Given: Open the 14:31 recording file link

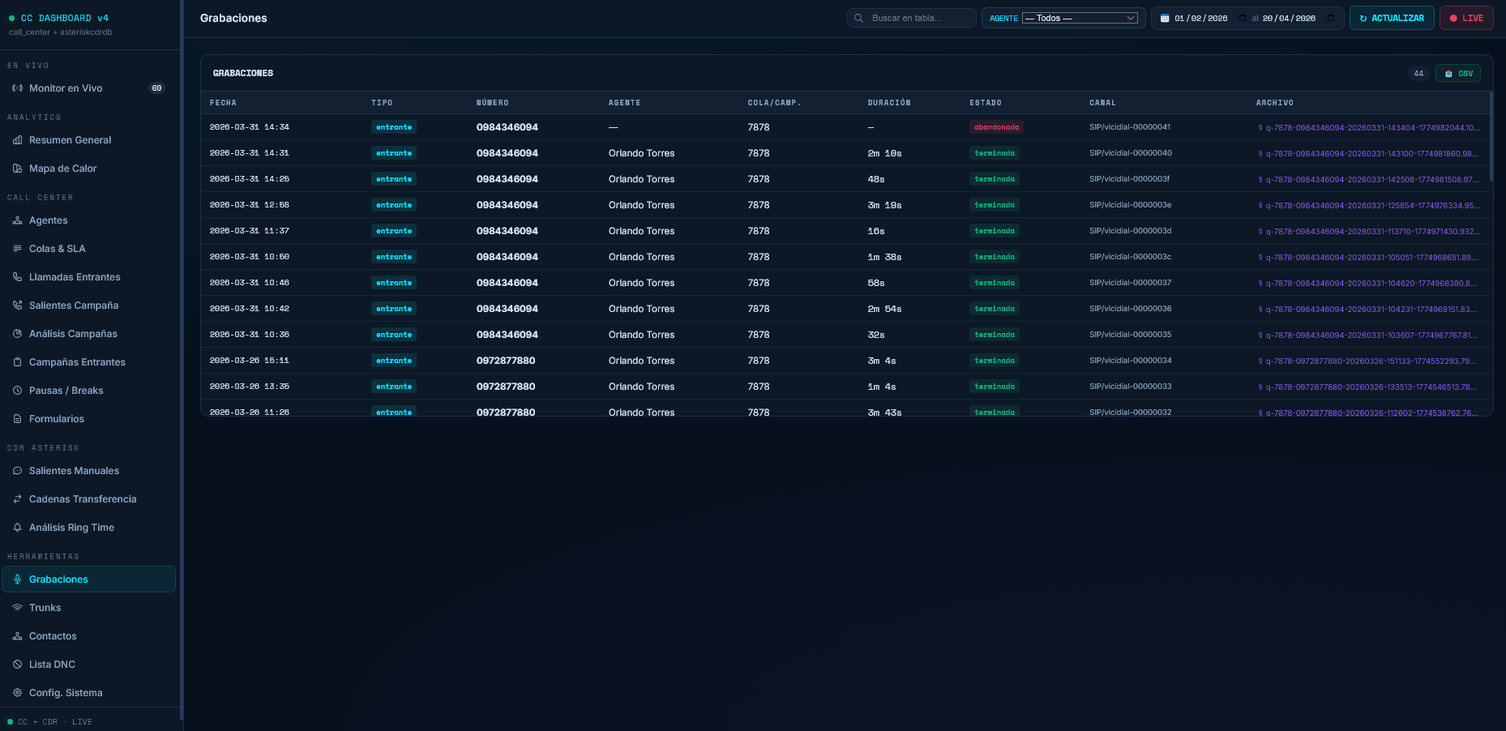Looking at the screenshot, I should 1371,153.
